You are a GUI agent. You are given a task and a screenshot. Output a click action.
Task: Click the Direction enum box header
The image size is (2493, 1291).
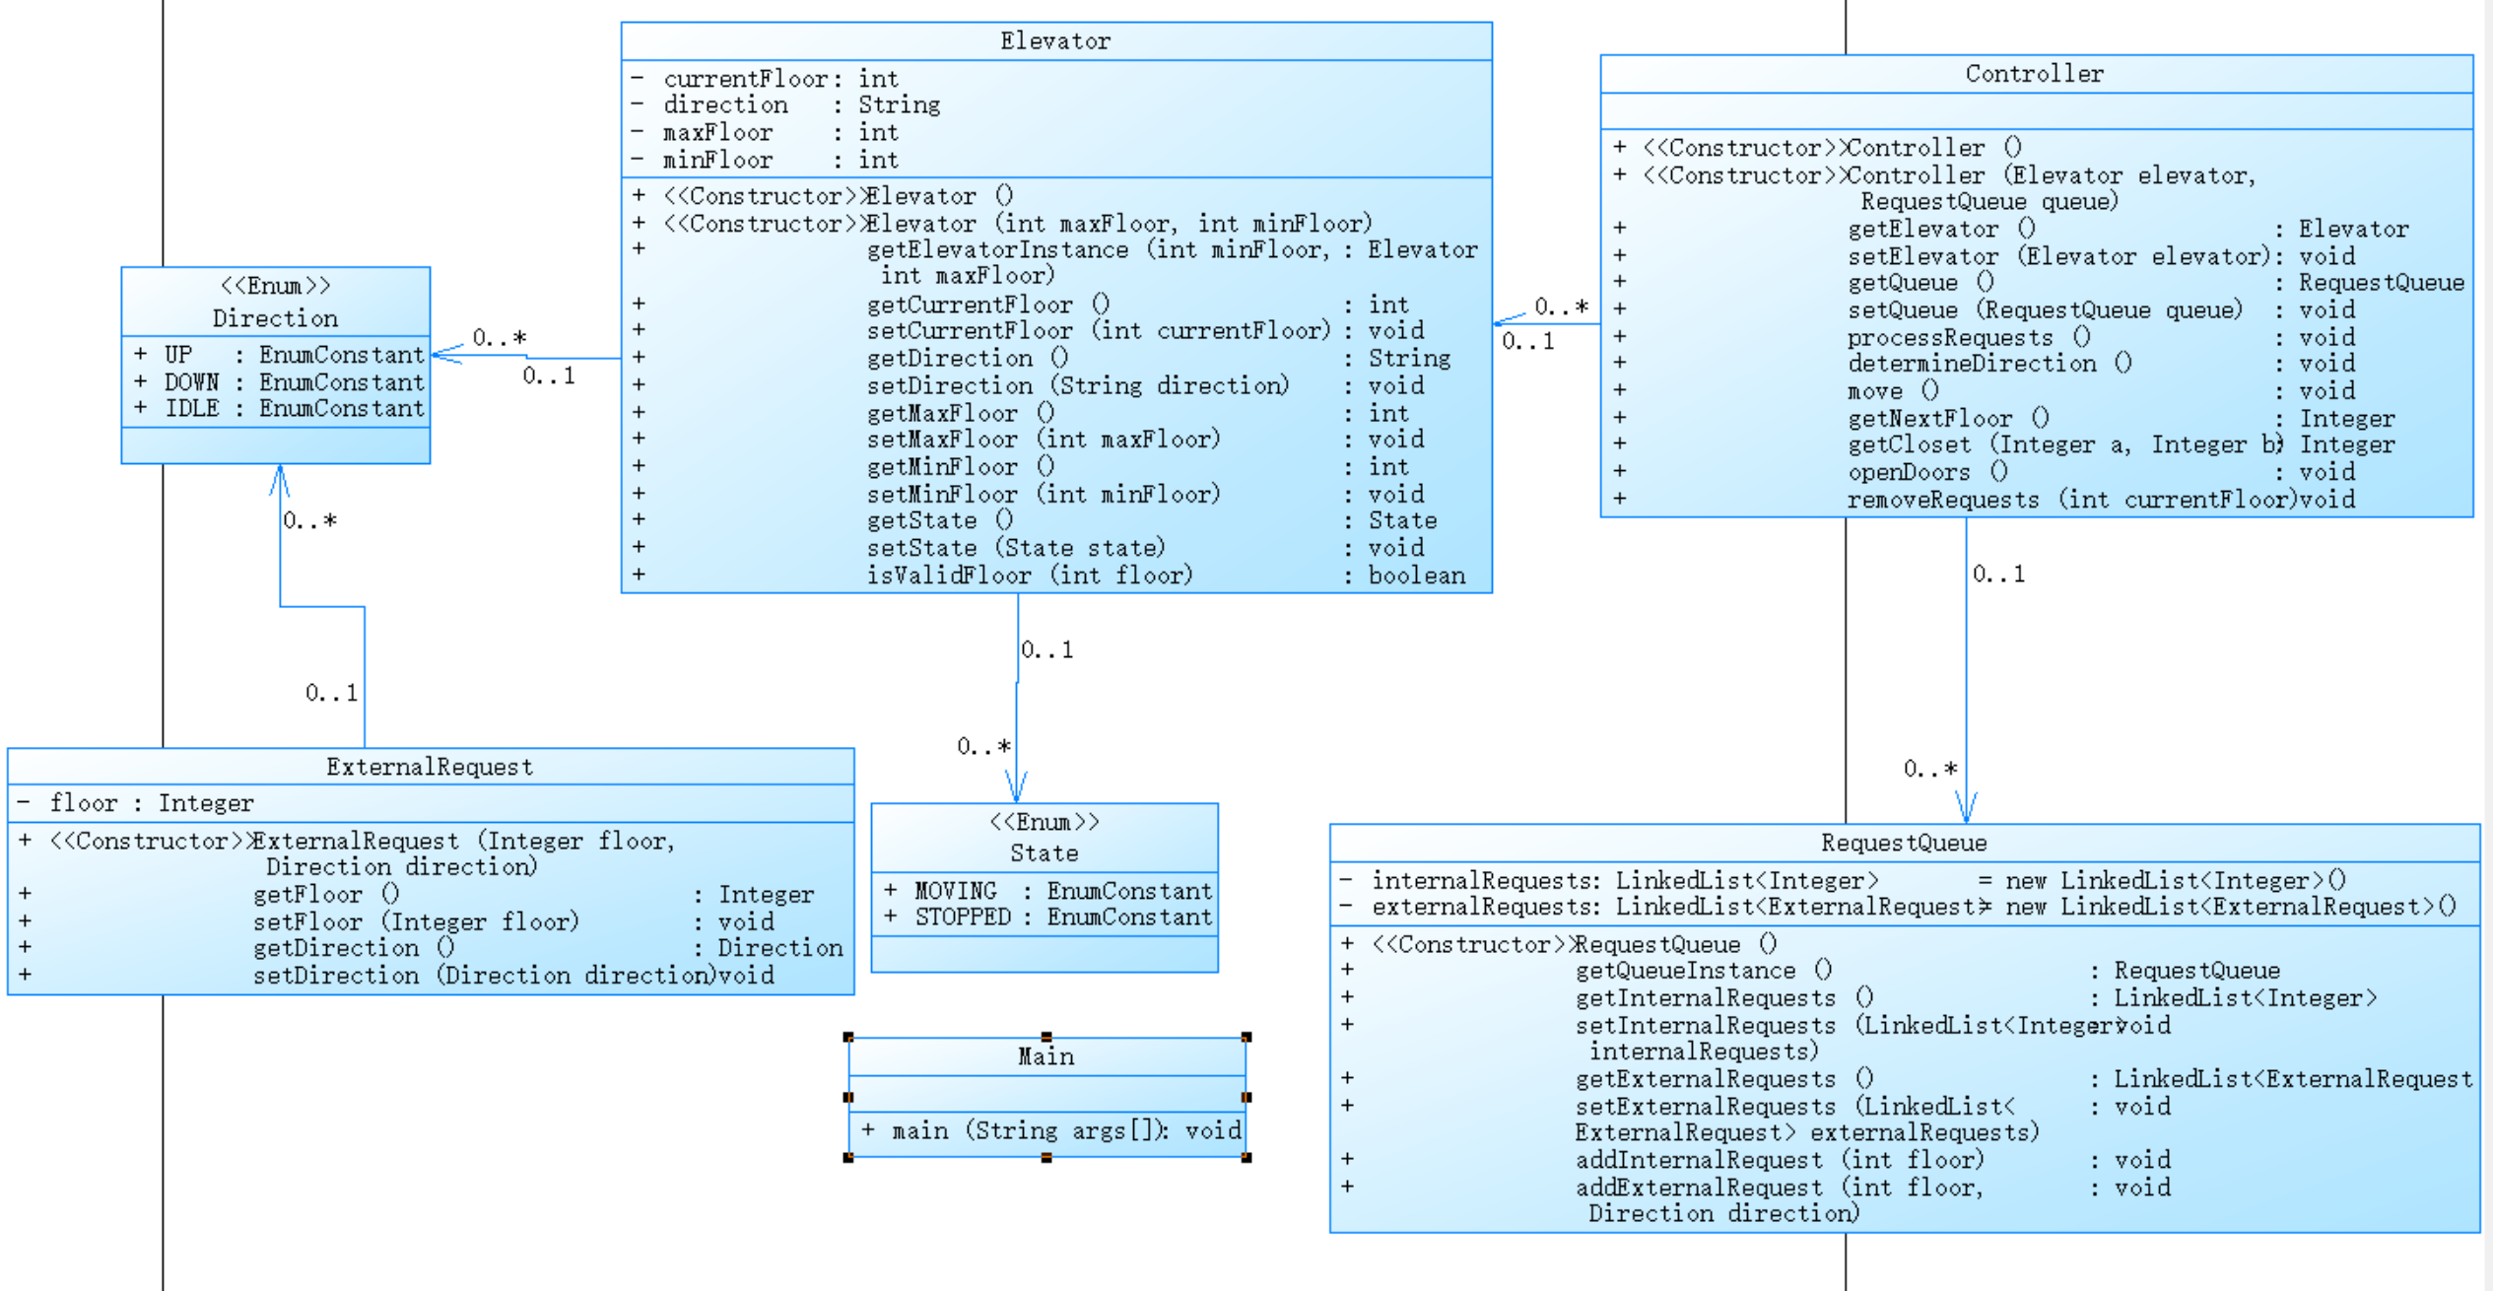pyautogui.click(x=275, y=317)
